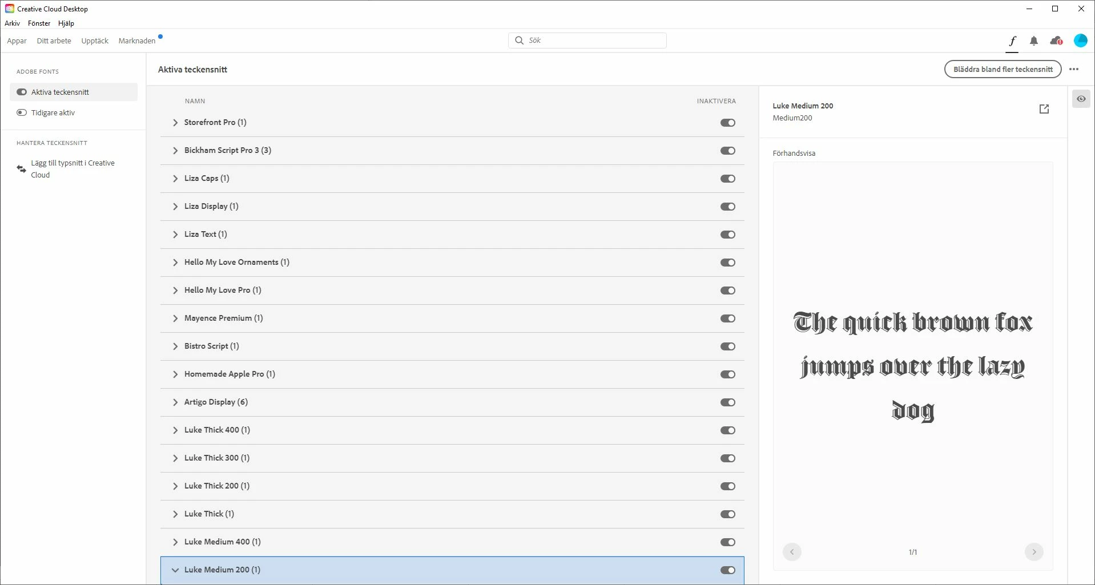Open the Arkiv menu

pos(12,23)
